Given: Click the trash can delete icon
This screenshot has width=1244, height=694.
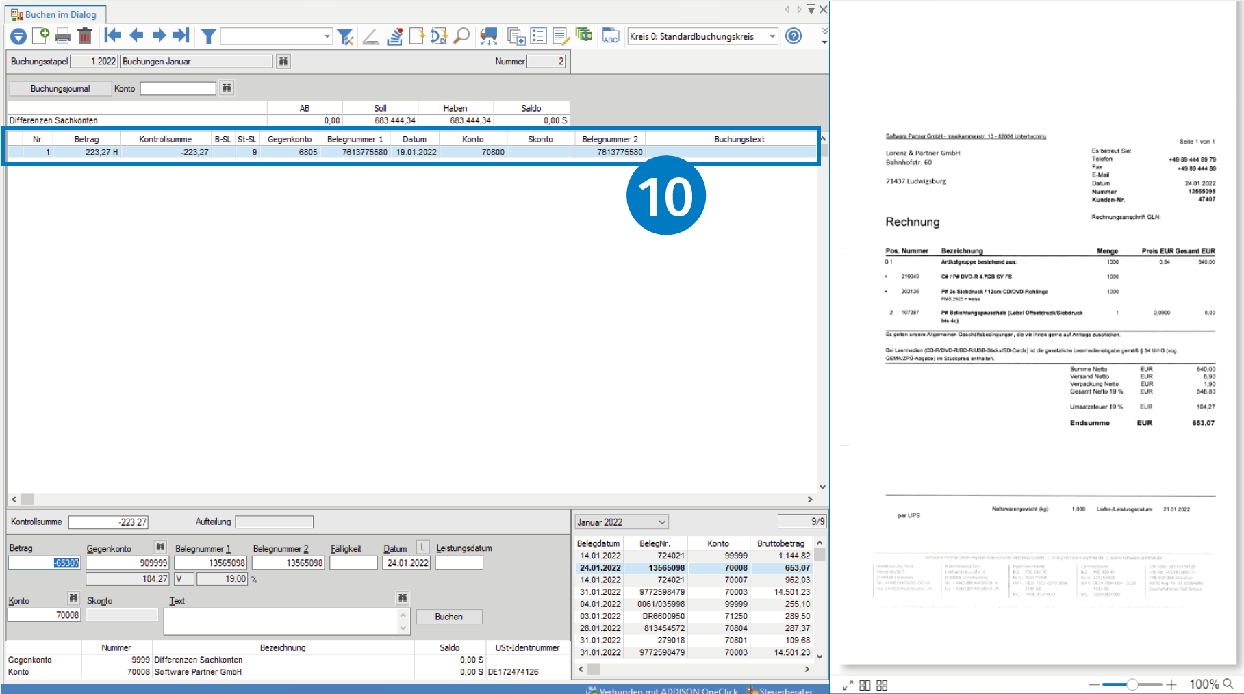Looking at the screenshot, I should click(85, 36).
